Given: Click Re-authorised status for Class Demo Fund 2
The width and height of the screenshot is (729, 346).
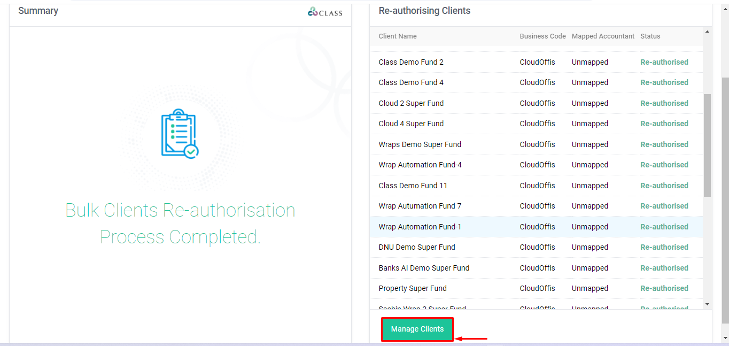Looking at the screenshot, I should 664,62.
